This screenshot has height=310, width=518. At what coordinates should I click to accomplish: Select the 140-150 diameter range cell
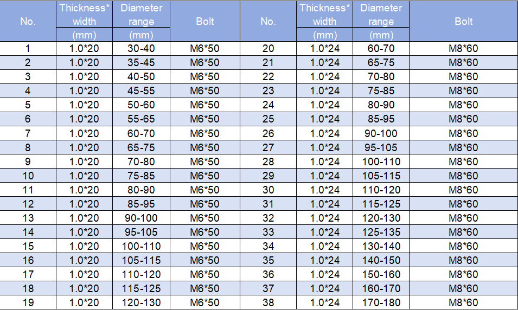pyautogui.click(x=381, y=260)
